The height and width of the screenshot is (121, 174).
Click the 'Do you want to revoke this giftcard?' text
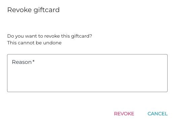point(49,36)
